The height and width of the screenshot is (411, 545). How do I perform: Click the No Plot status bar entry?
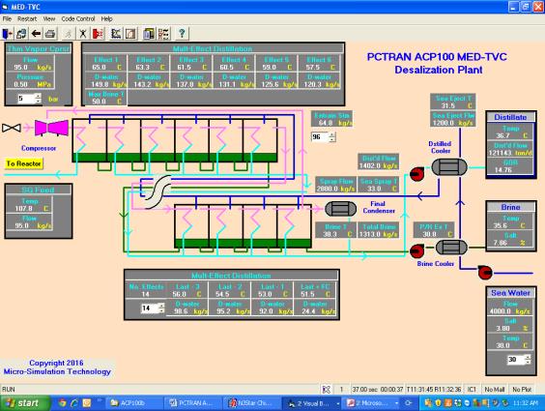click(522, 390)
